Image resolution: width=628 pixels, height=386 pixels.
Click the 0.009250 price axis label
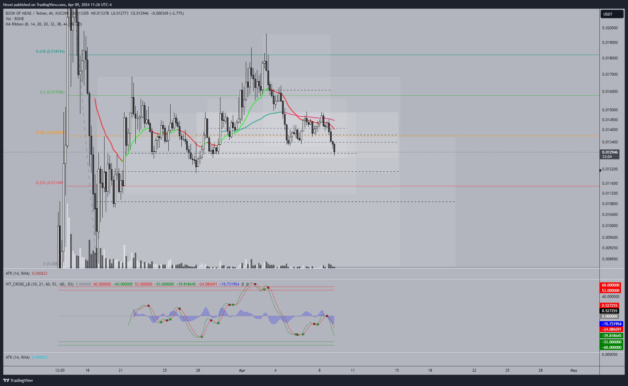pos(610,248)
